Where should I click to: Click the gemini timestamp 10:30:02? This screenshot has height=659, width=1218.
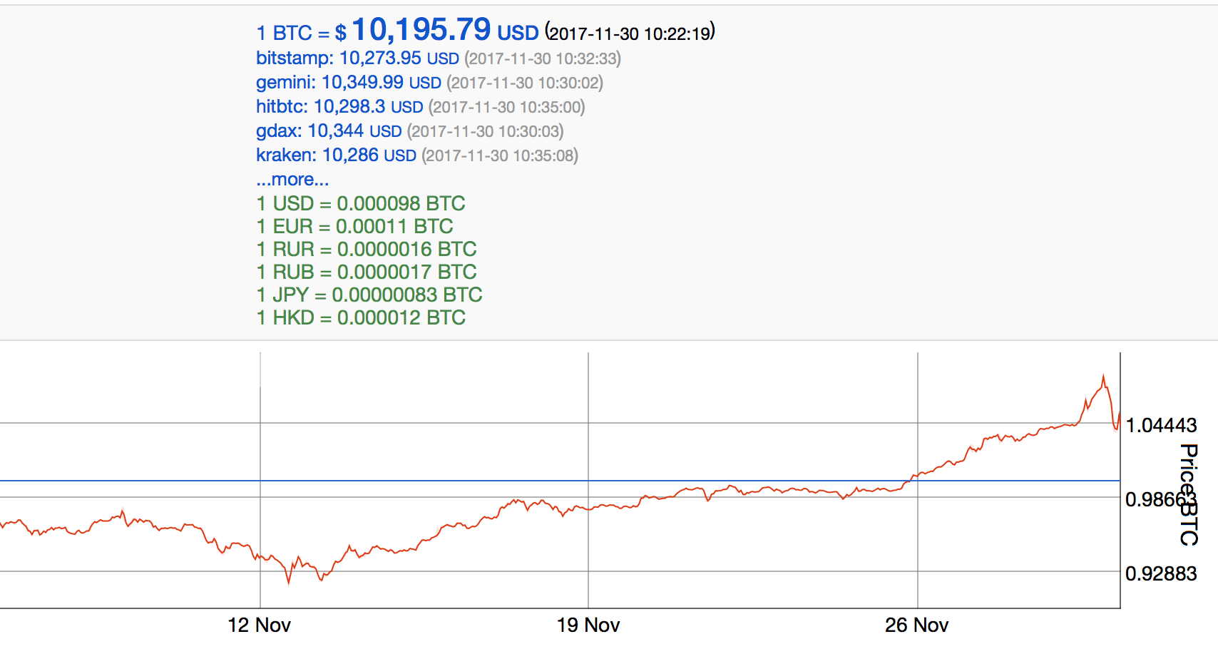tap(525, 83)
